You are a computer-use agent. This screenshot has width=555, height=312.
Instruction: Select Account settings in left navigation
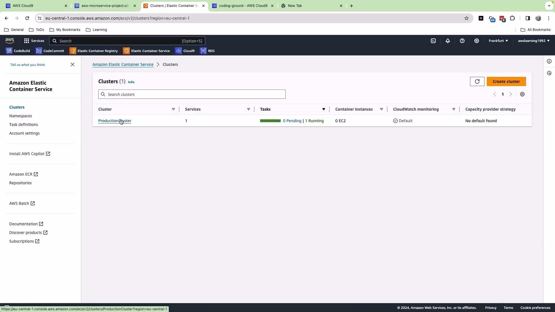tap(24, 133)
